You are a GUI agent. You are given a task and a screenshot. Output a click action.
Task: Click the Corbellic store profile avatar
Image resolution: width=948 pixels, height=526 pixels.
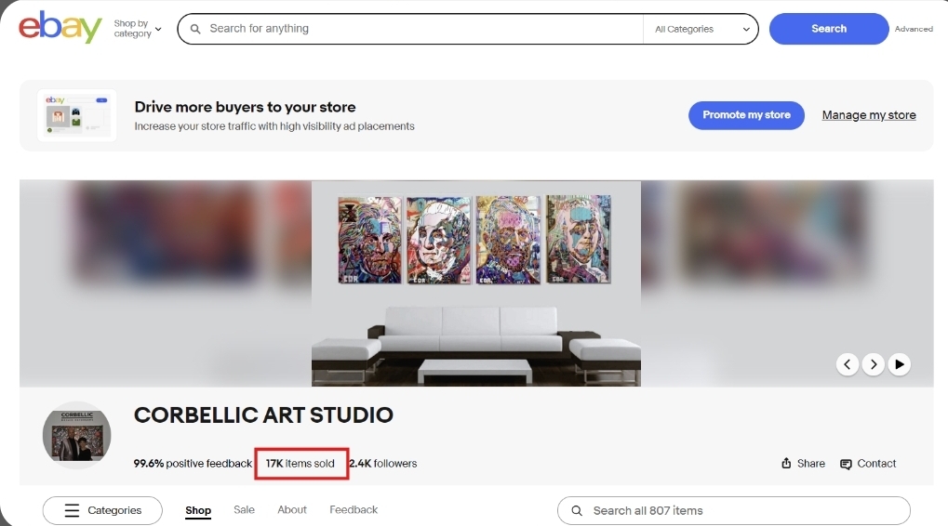click(77, 436)
